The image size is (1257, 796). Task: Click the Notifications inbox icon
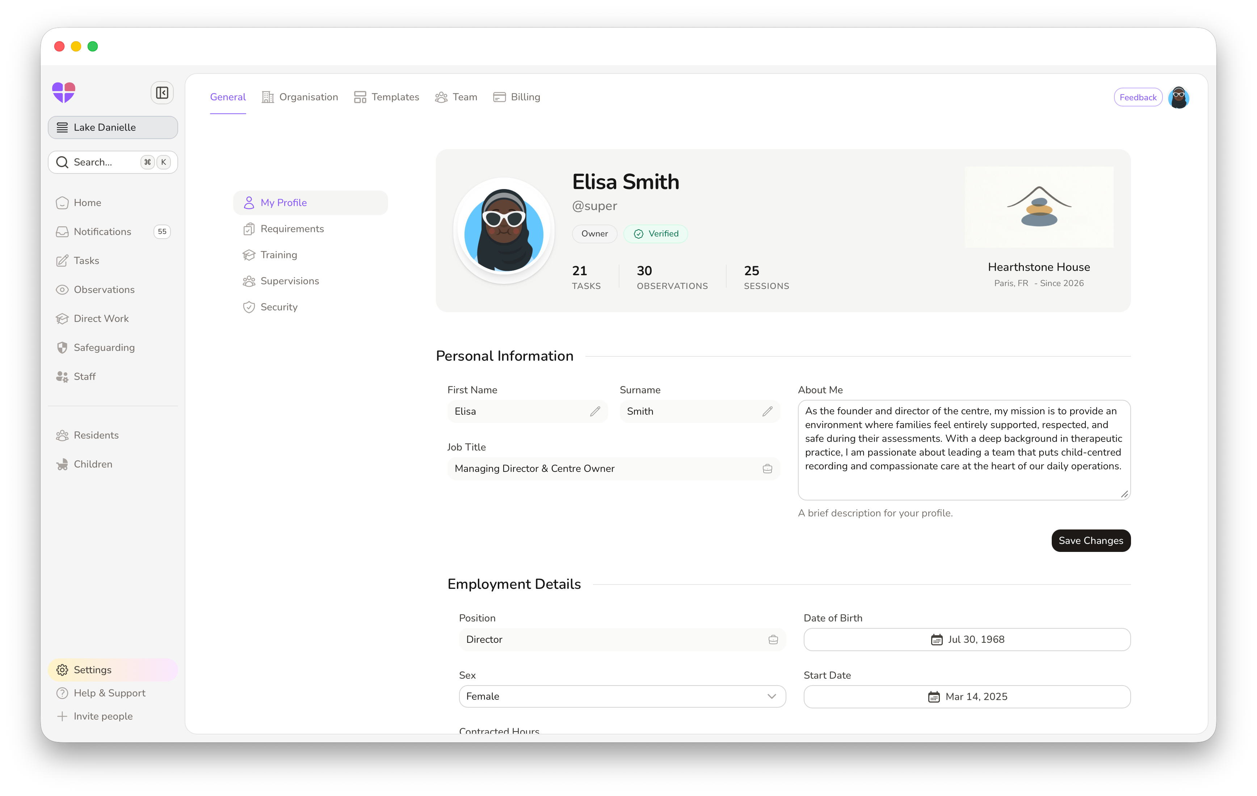coord(62,231)
